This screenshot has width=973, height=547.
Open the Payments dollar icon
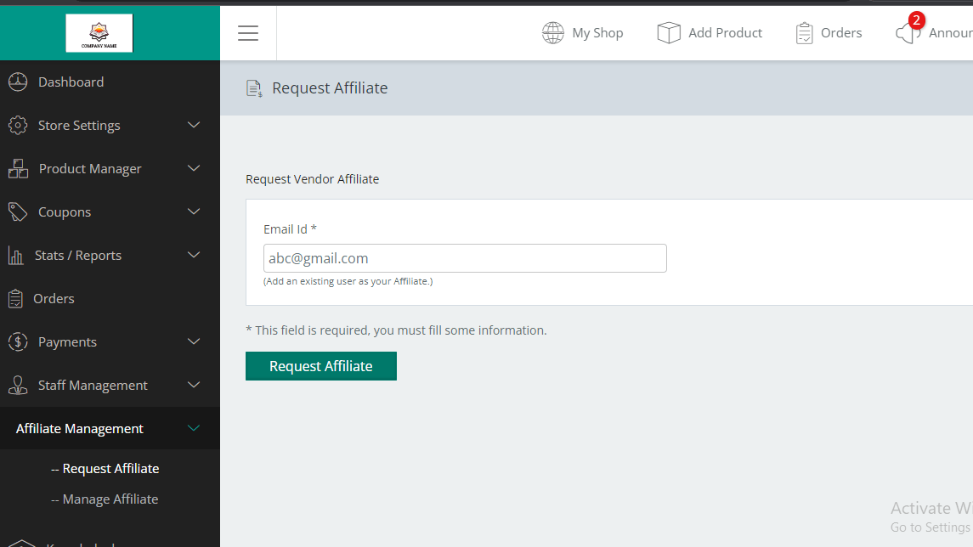pyautogui.click(x=19, y=341)
